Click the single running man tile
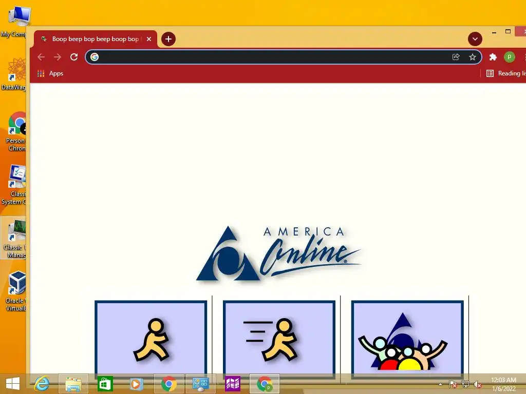The image size is (526, 394). point(151,340)
